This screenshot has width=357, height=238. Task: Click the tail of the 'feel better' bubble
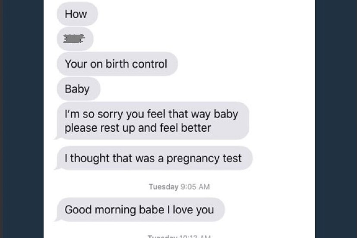[57, 137]
